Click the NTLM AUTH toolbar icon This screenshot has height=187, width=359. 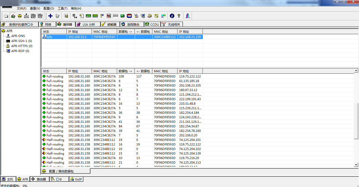(x=26, y=16)
